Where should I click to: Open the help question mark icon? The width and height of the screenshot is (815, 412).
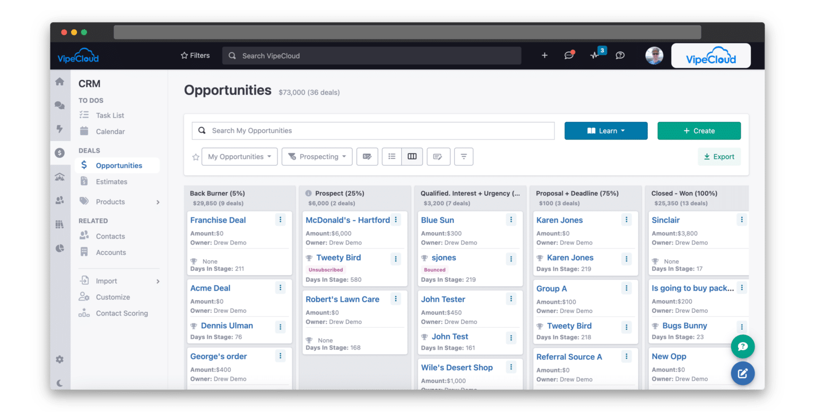click(620, 55)
